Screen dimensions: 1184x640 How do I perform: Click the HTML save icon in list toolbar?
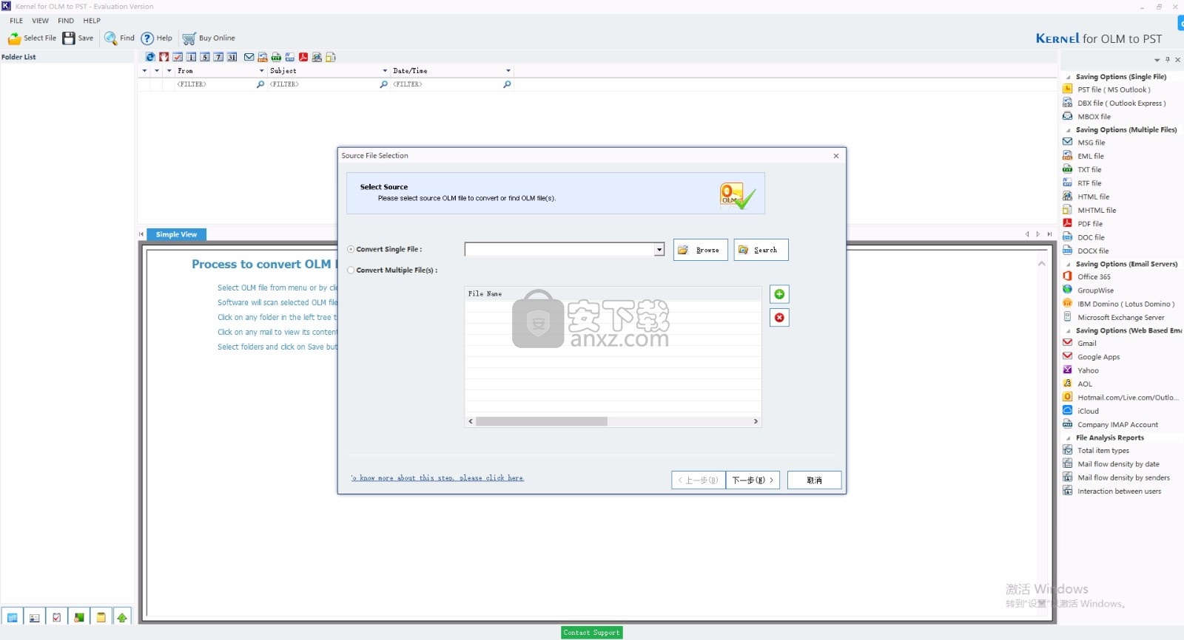point(317,57)
